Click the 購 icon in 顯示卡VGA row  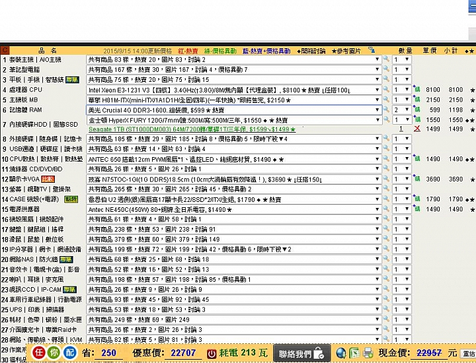pos(416,179)
